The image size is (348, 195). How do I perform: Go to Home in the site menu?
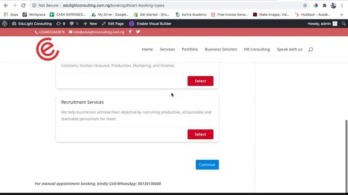click(147, 49)
